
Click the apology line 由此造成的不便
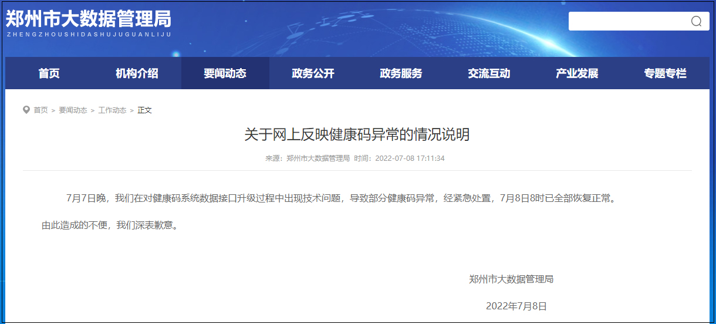click(109, 225)
